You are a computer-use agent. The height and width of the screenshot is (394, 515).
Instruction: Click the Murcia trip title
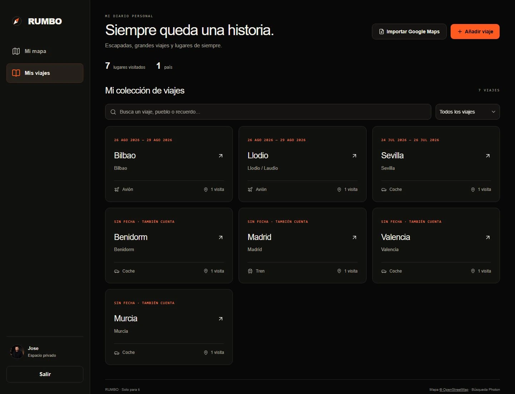click(126, 318)
